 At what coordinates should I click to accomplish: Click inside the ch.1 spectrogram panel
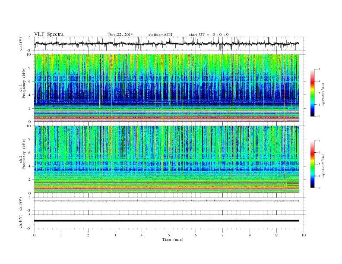click(x=166, y=88)
